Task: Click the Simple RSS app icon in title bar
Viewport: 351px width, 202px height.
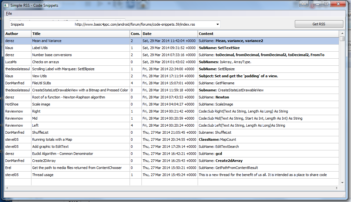Action: click(6, 5)
